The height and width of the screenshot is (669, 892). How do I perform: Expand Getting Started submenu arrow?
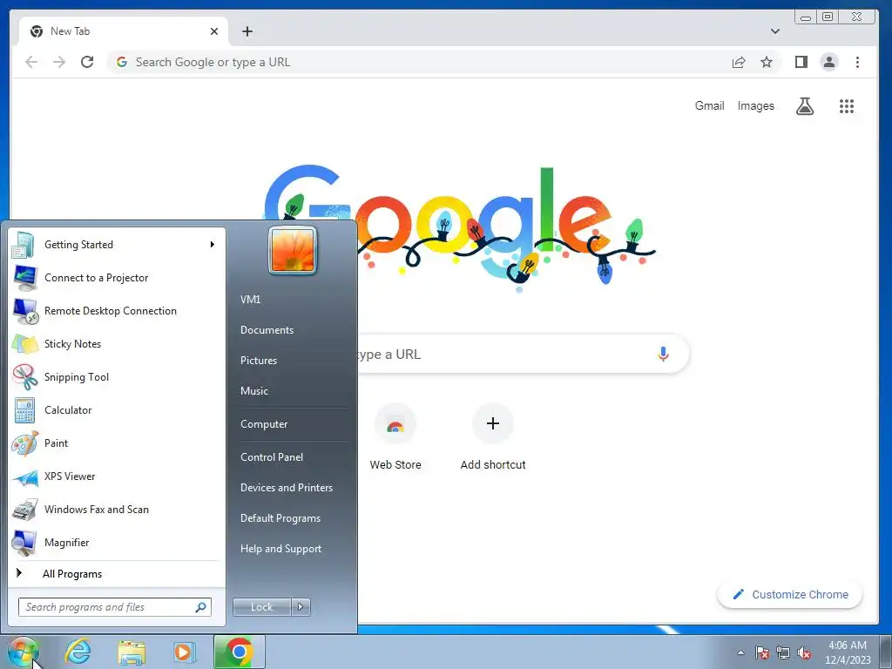213,245
